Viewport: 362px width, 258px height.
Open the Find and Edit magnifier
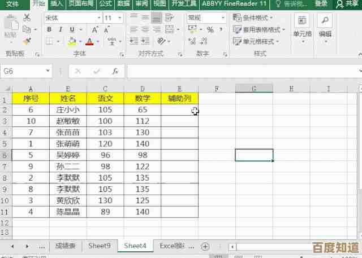(x=325, y=24)
